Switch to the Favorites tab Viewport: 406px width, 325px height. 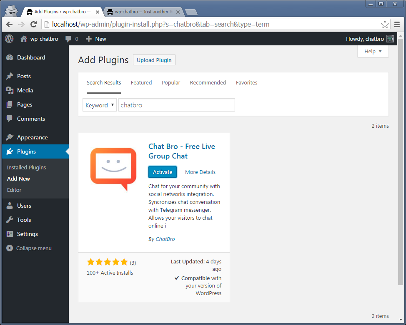point(246,83)
